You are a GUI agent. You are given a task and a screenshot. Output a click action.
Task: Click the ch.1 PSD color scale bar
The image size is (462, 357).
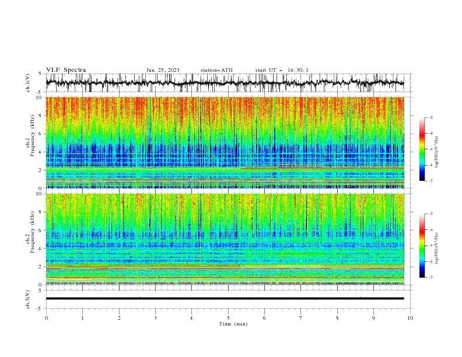[422, 149]
